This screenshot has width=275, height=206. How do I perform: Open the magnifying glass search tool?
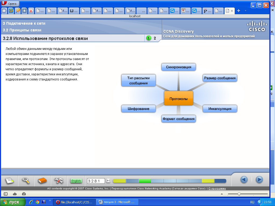click(x=26, y=181)
